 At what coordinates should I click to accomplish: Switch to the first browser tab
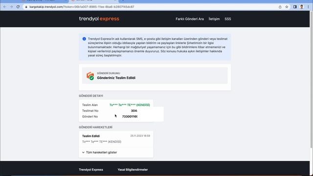tap(44, 1)
